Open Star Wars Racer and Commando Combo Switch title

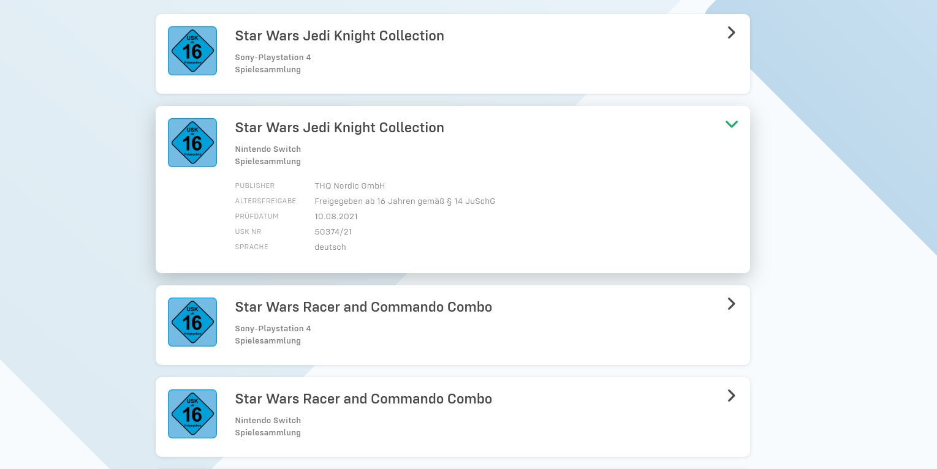coord(363,399)
